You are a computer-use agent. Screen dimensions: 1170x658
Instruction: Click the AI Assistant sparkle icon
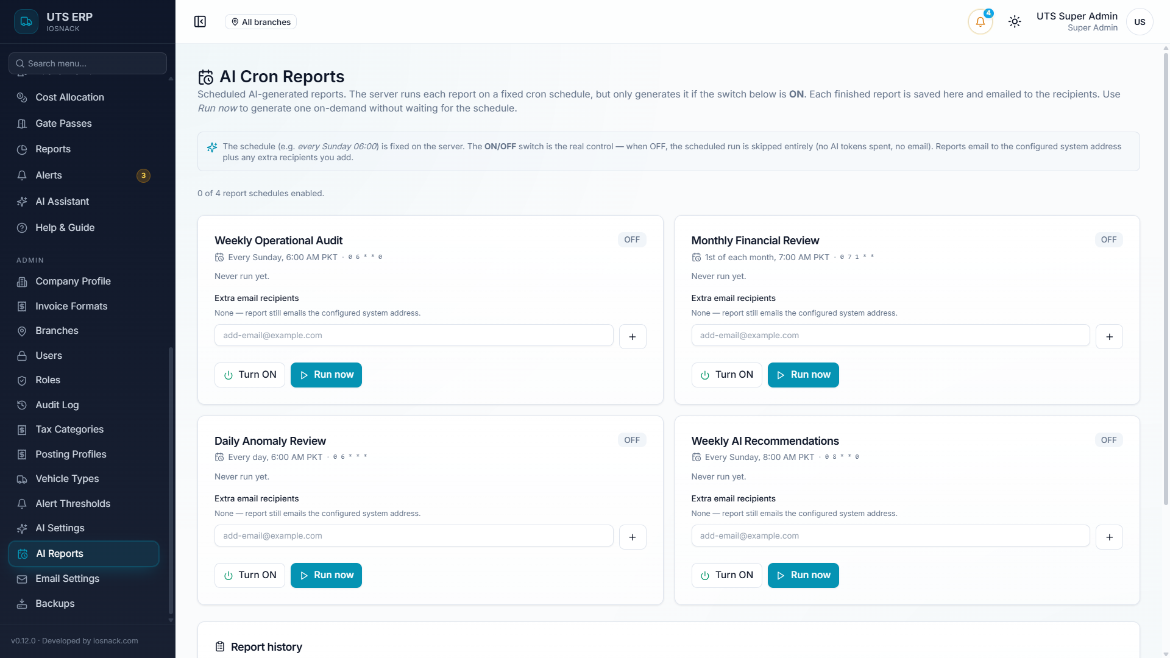pos(22,202)
